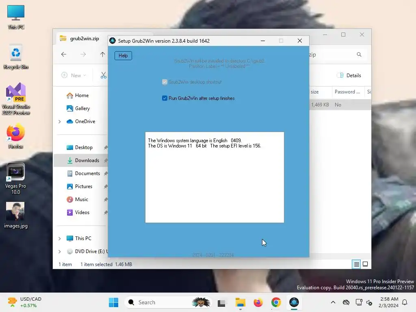416x312 pixels.
Task: Open the clock showing 2:58 AM
Action: (x=388, y=302)
